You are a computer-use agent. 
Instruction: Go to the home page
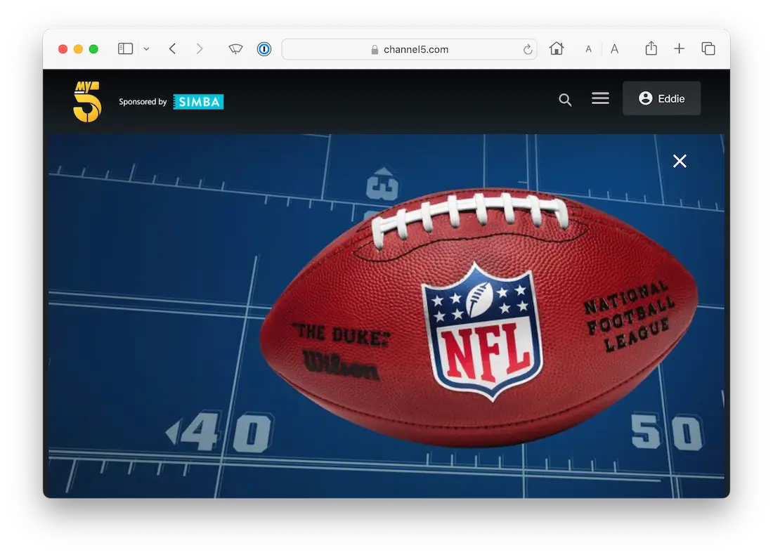tap(557, 48)
